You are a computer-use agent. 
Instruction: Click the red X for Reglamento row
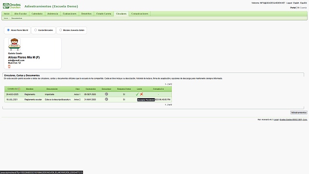pos(141,94)
